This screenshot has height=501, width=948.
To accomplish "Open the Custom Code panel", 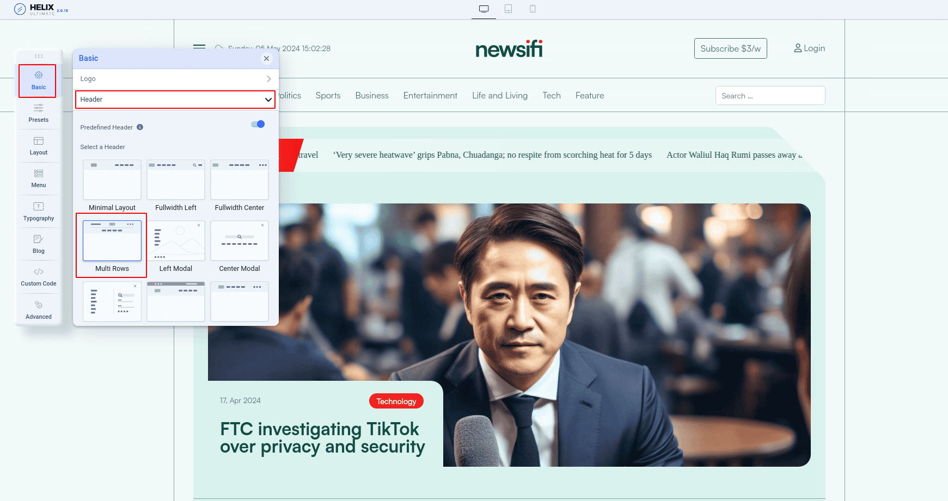I will (38, 276).
